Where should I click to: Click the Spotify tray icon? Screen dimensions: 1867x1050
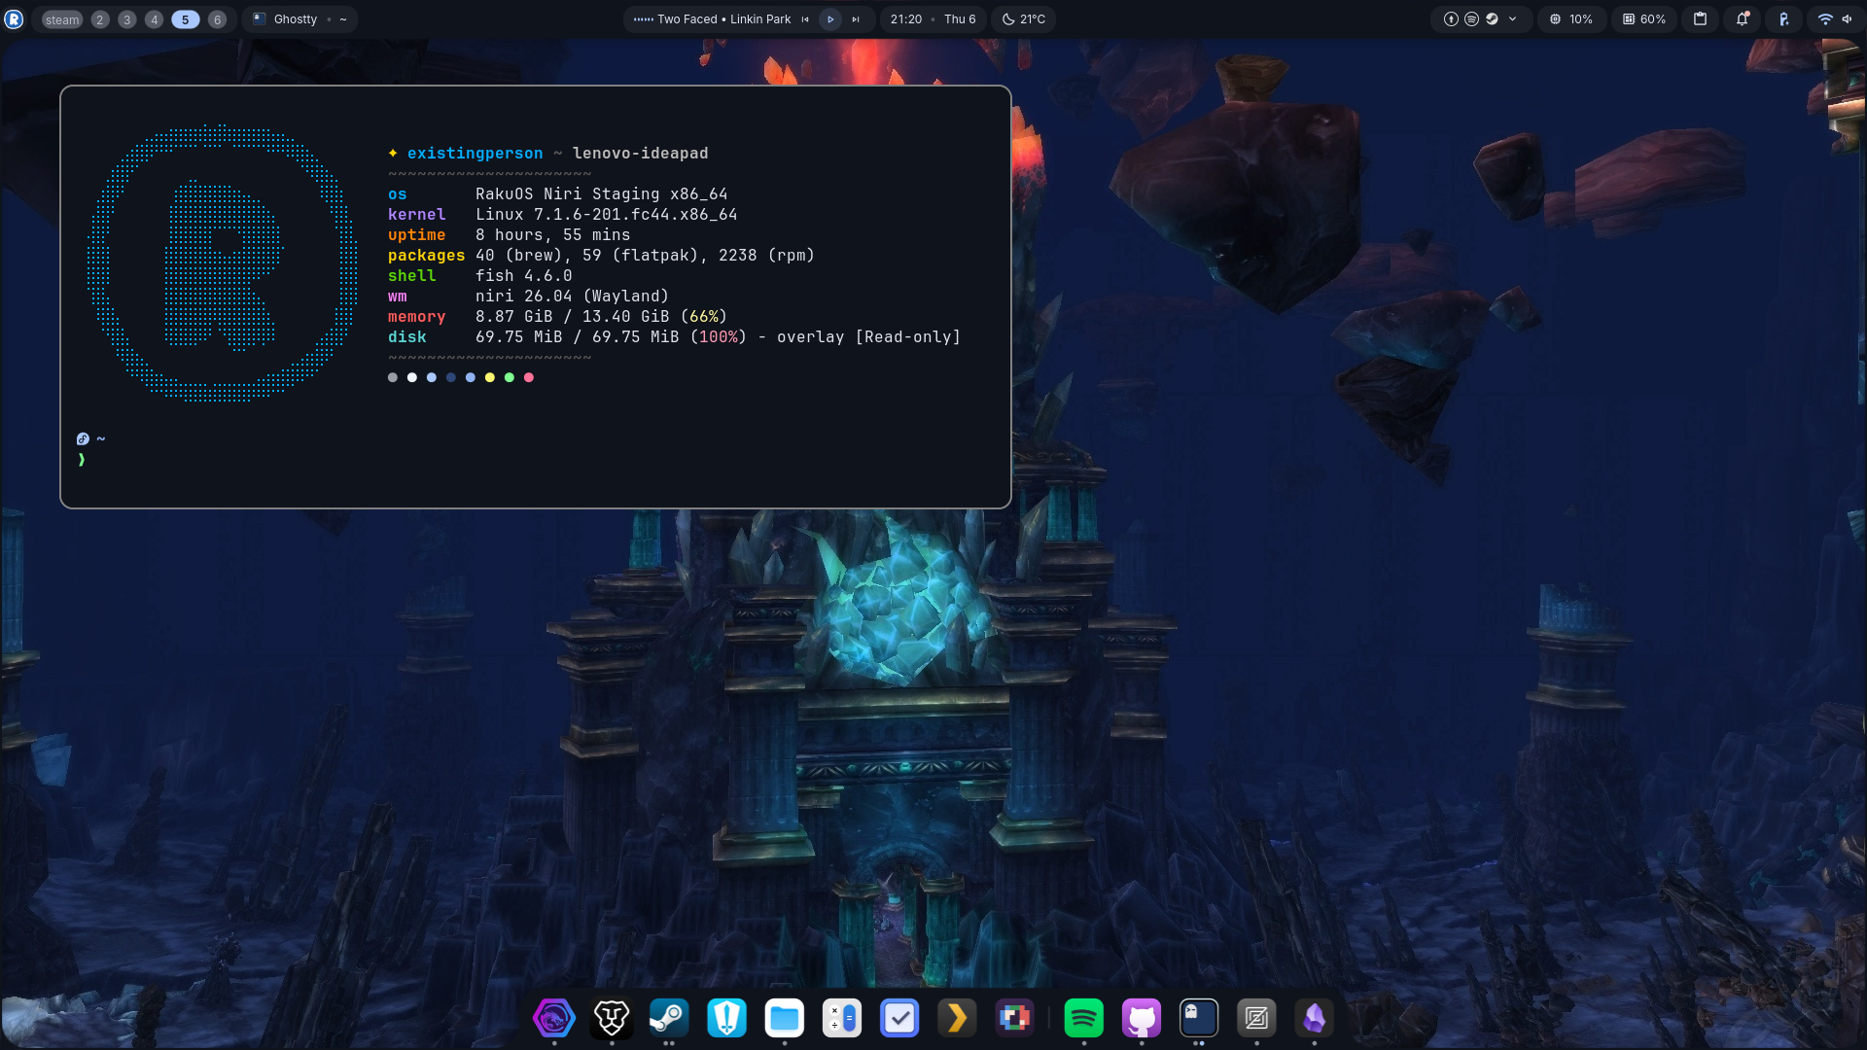point(1471,19)
